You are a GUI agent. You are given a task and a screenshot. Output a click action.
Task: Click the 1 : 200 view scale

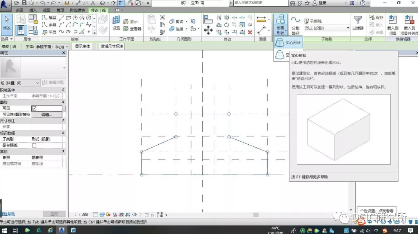pos(81,214)
